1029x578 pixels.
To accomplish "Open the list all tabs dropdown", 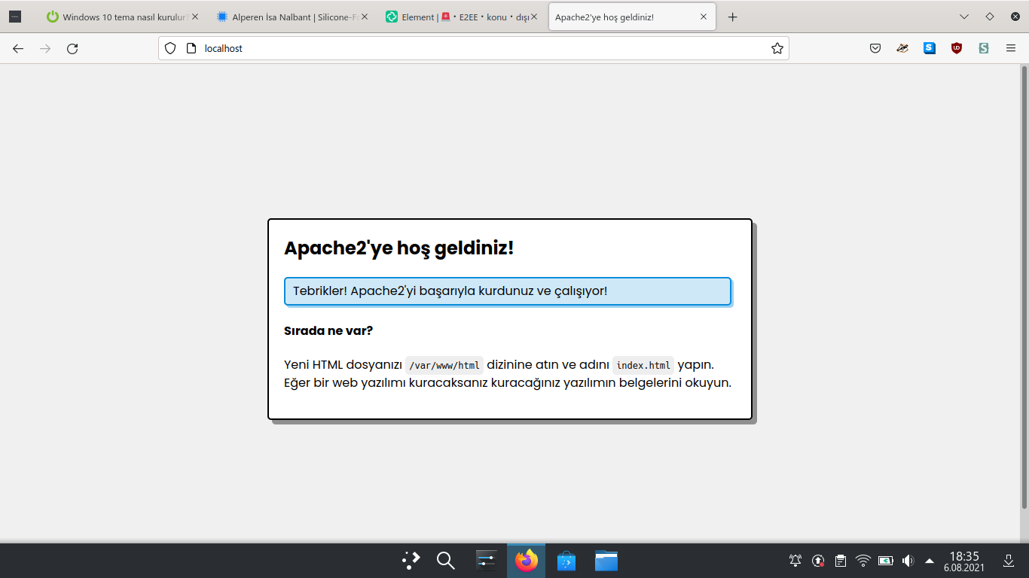I will coord(964,17).
